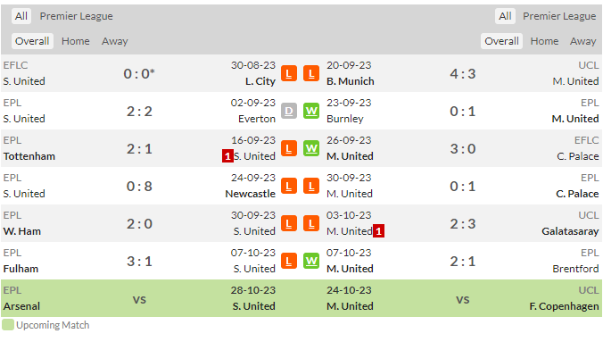Switch to the right Away tab
Image resolution: width=603 pixels, height=350 pixels.
point(583,41)
